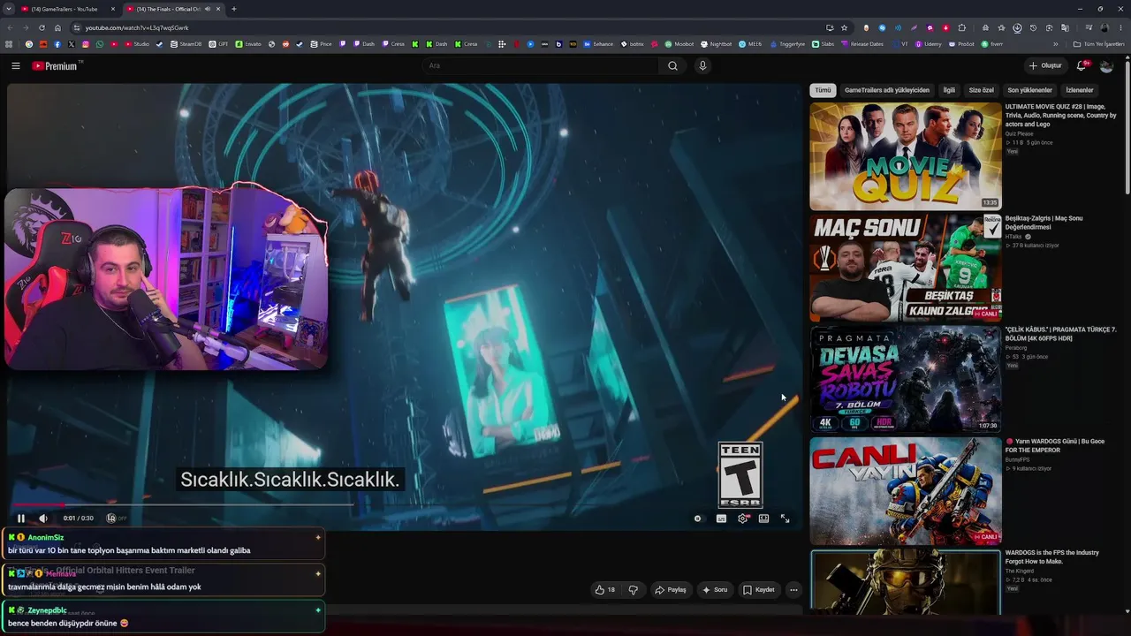This screenshot has height=636, width=1131.
Task: Dislike the video with thumbs down
Action: pyautogui.click(x=633, y=590)
